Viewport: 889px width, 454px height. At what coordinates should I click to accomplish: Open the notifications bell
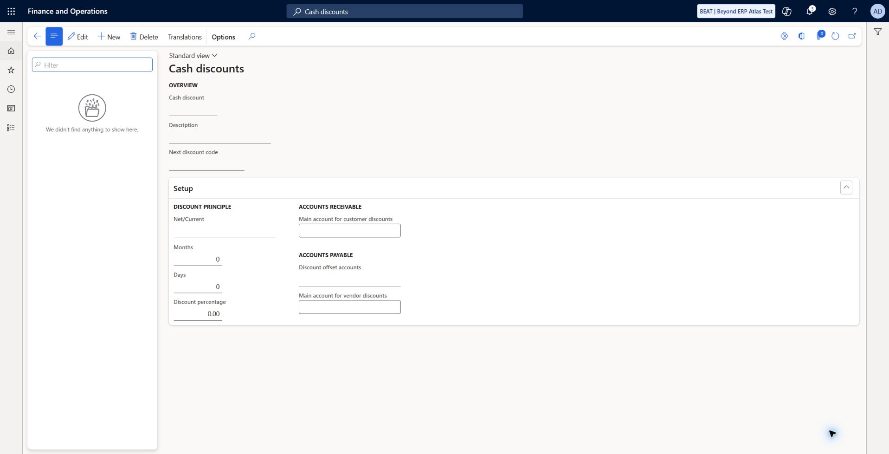[x=810, y=11]
